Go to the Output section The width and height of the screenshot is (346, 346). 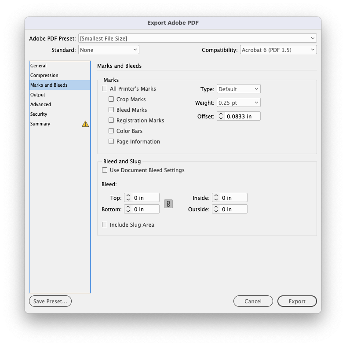pyautogui.click(x=60, y=95)
